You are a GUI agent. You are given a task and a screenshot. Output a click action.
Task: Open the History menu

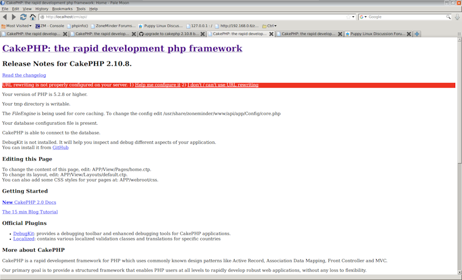tap(42, 9)
